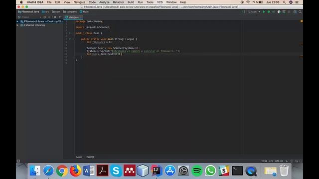This screenshot has height=179, width=319.
Task: Open the Window menu
Action: tap(171, 2)
